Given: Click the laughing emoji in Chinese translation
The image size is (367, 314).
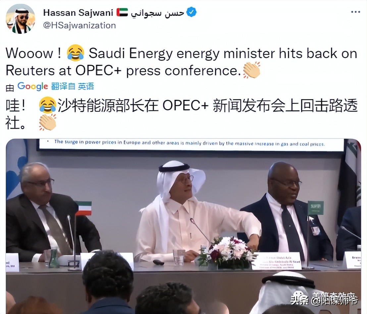Looking at the screenshot, I should [x=47, y=105].
